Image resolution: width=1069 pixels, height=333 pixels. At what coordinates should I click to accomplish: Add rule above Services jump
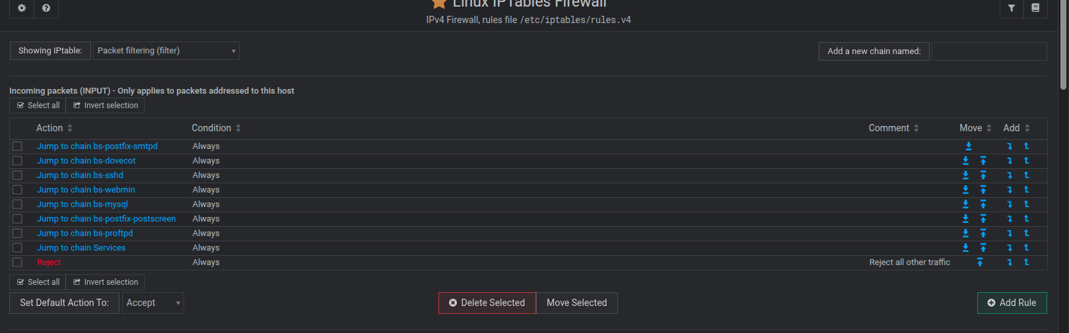pyautogui.click(x=1027, y=248)
